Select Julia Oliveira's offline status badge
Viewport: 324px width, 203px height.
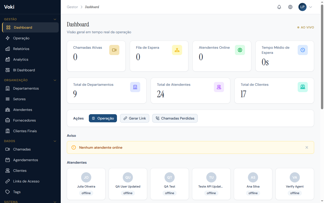click(86, 193)
